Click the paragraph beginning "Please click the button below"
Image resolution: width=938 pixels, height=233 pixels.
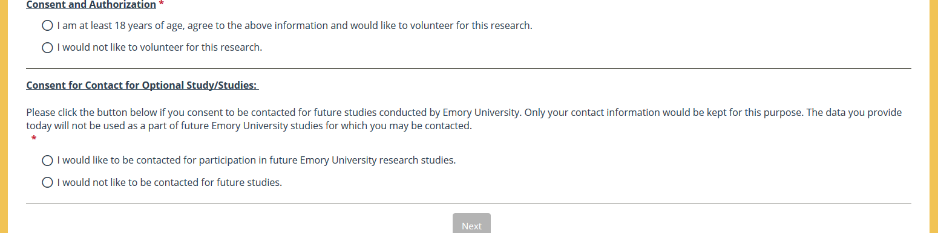pos(464,120)
